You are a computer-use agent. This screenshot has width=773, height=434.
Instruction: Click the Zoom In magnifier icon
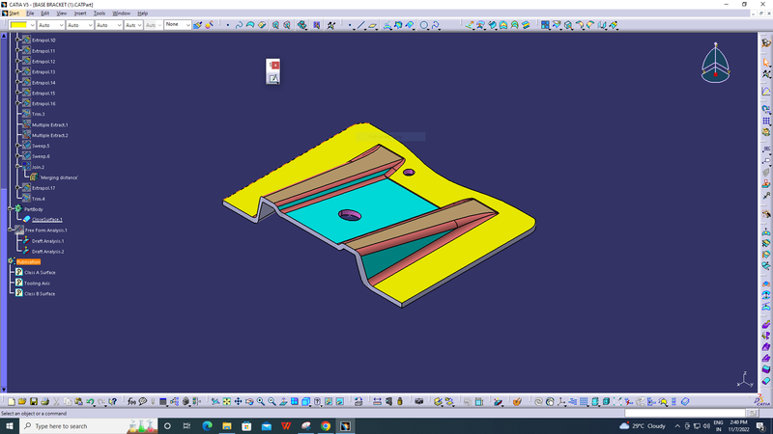click(261, 401)
